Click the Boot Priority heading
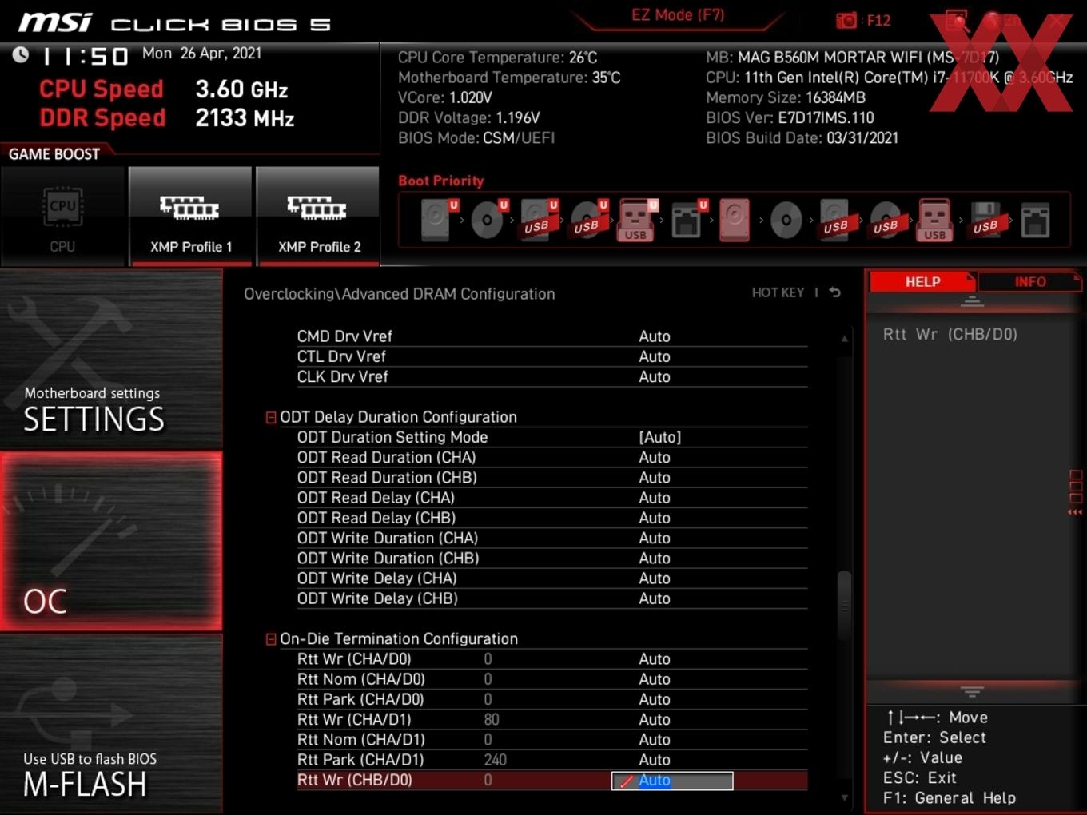The height and width of the screenshot is (815, 1087). click(441, 181)
